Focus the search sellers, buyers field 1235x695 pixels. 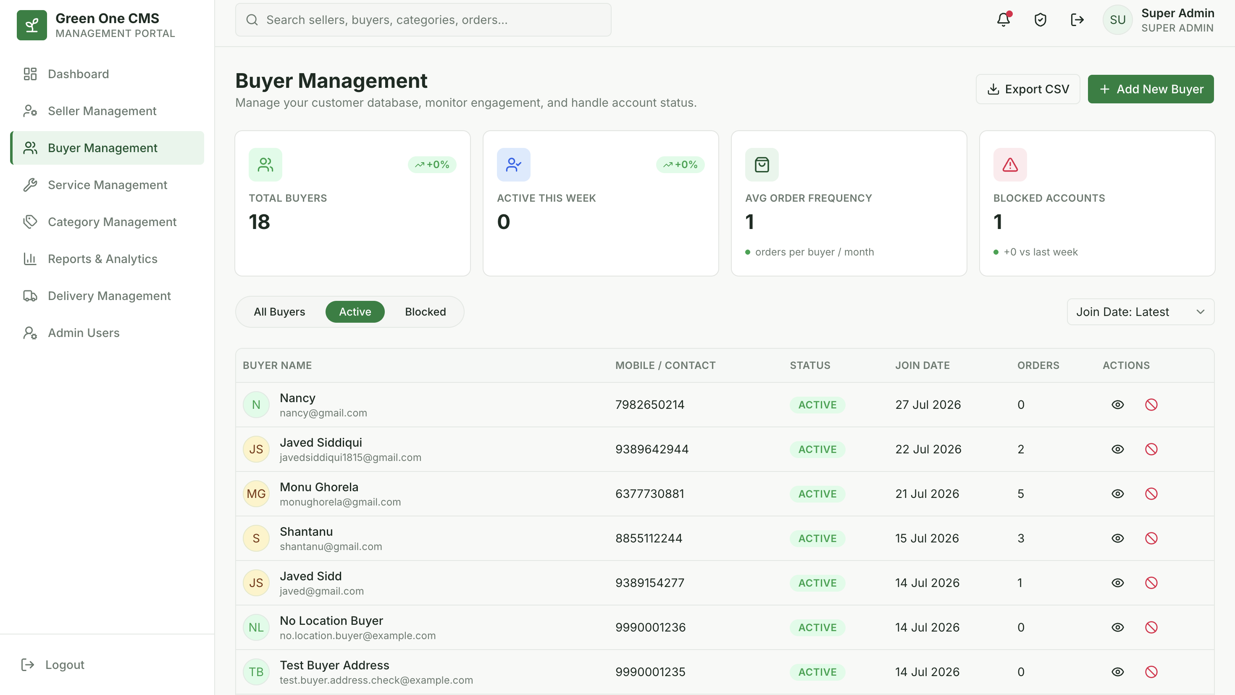point(423,20)
